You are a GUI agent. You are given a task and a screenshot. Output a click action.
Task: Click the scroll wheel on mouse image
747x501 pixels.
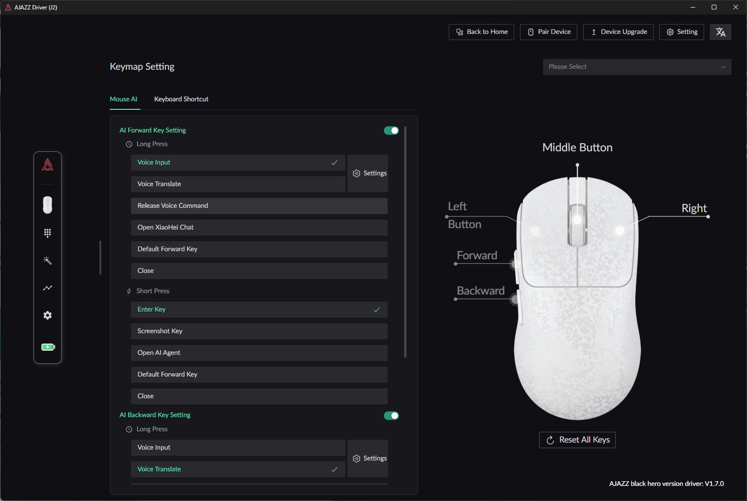click(577, 224)
